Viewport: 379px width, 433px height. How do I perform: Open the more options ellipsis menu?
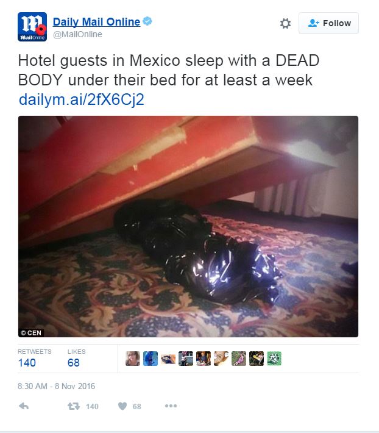[171, 406]
